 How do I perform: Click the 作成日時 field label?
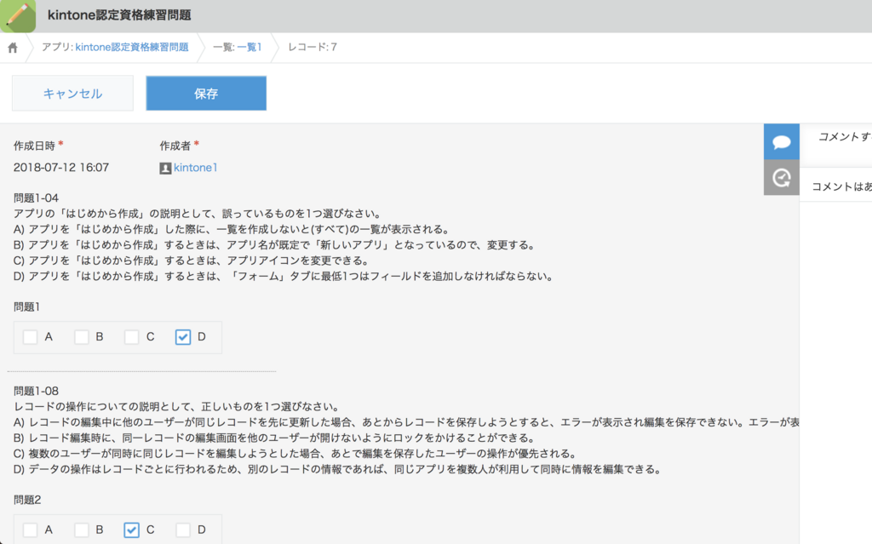point(34,146)
